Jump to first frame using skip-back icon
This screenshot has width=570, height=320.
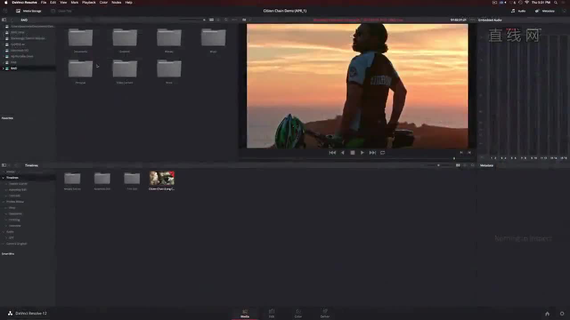tap(332, 152)
